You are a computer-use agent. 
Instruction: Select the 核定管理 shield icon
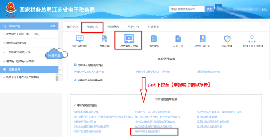(x=227, y=39)
